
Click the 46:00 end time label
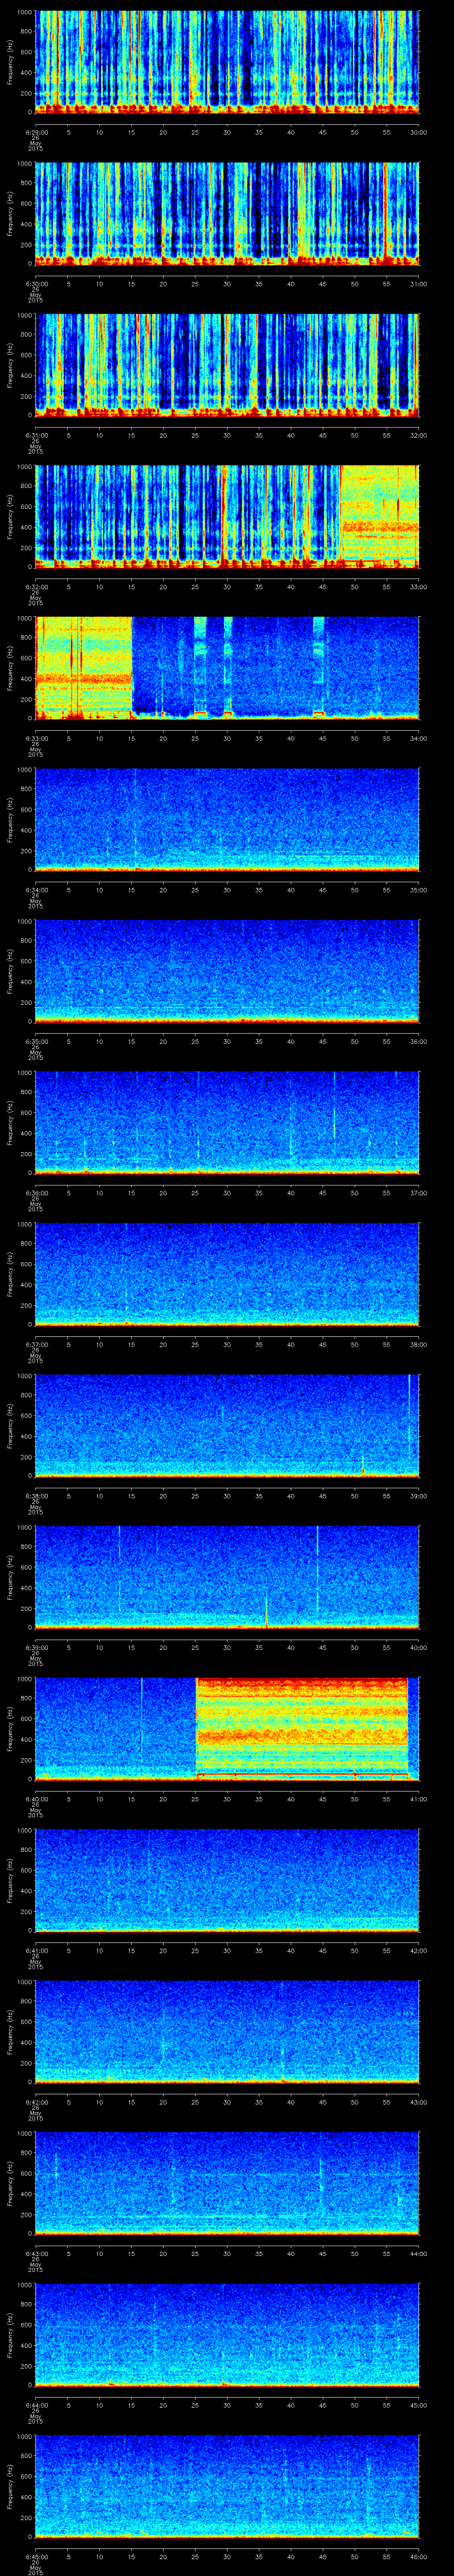(418, 2557)
